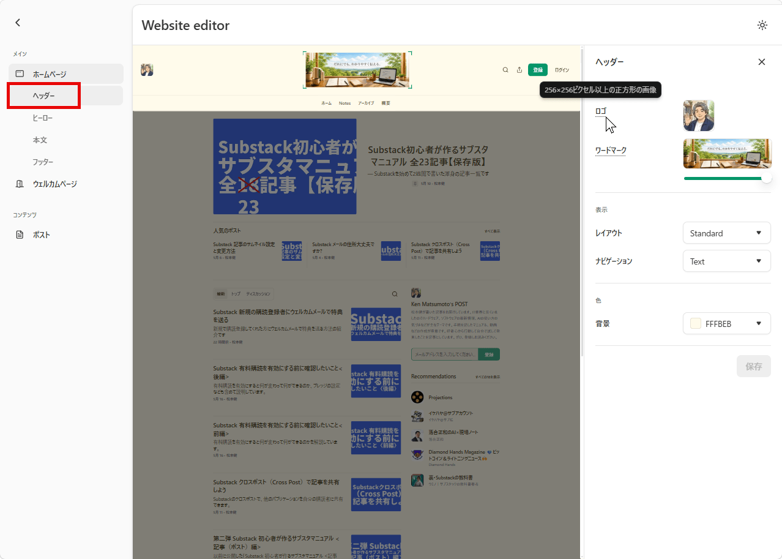Click the share icon in preview header
Screen dimensions: 782x559
click(x=519, y=70)
